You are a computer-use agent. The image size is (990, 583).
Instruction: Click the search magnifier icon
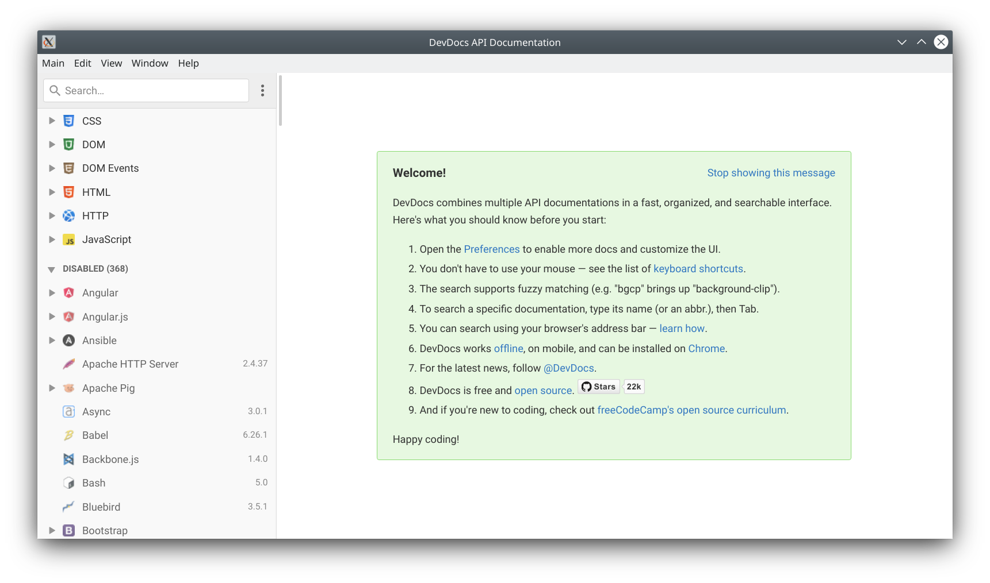pos(55,90)
